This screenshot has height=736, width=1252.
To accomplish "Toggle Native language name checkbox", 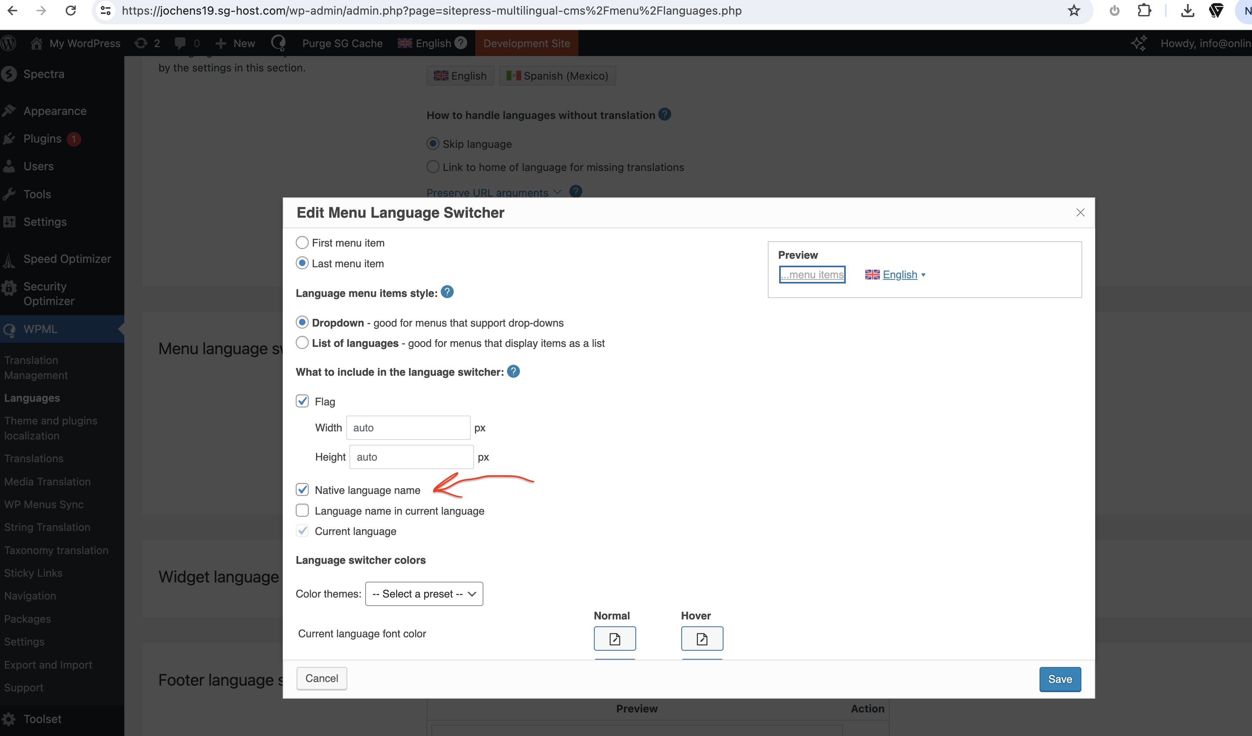I will click(x=302, y=490).
